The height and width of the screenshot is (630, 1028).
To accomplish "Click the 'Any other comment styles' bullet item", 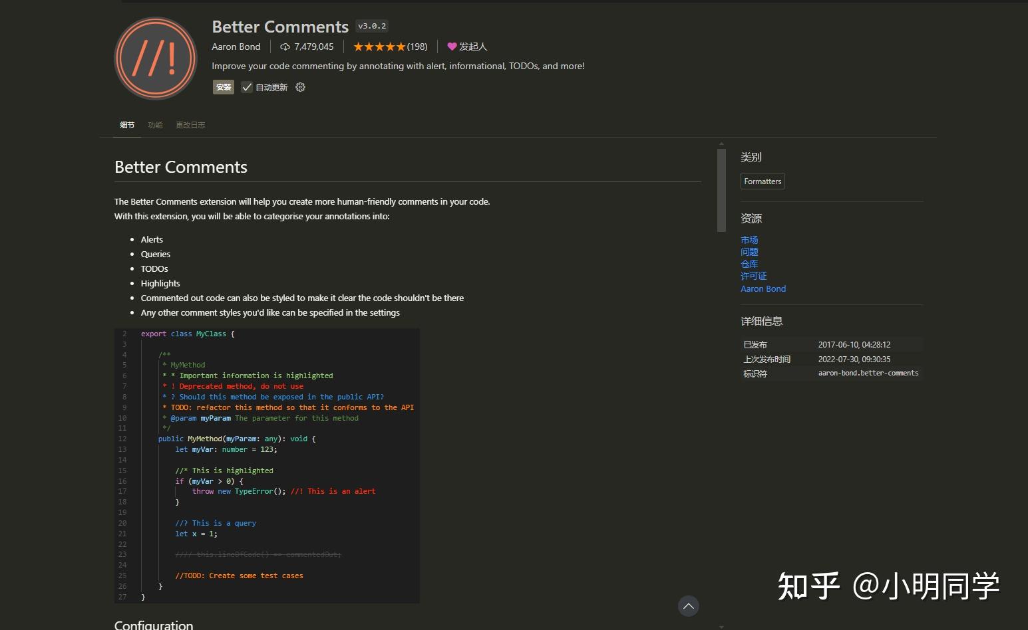I will (x=270, y=312).
